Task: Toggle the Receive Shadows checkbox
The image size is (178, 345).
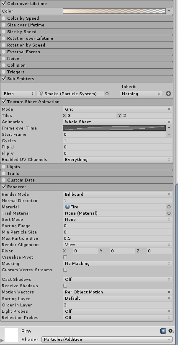Action: pyautogui.click(x=65, y=286)
